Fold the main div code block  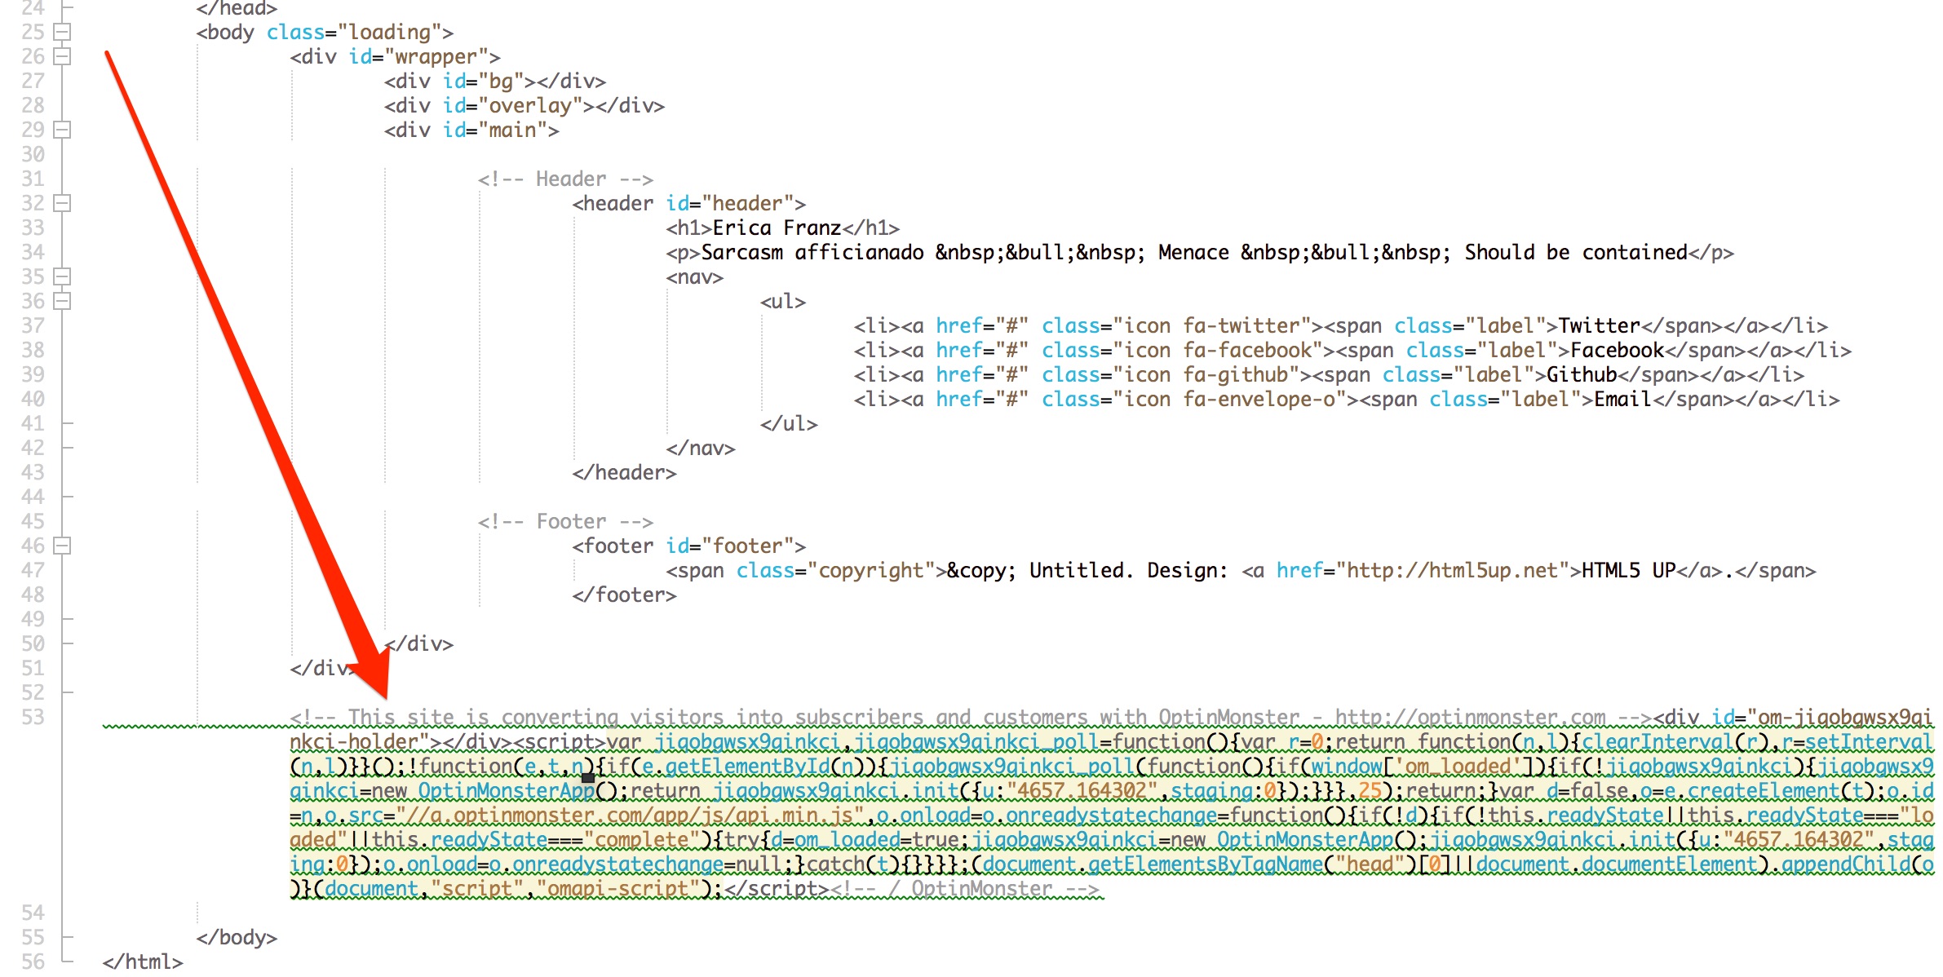(62, 130)
